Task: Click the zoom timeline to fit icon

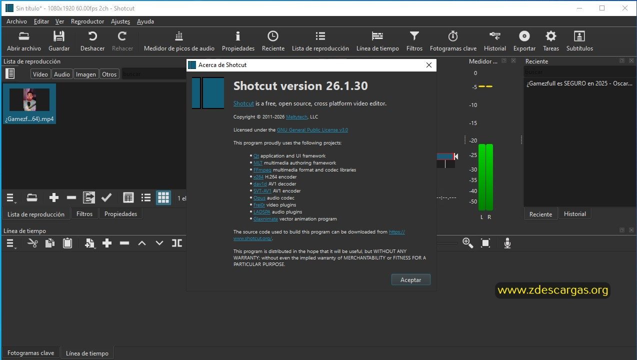Action: pyautogui.click(x=485, y=243)
